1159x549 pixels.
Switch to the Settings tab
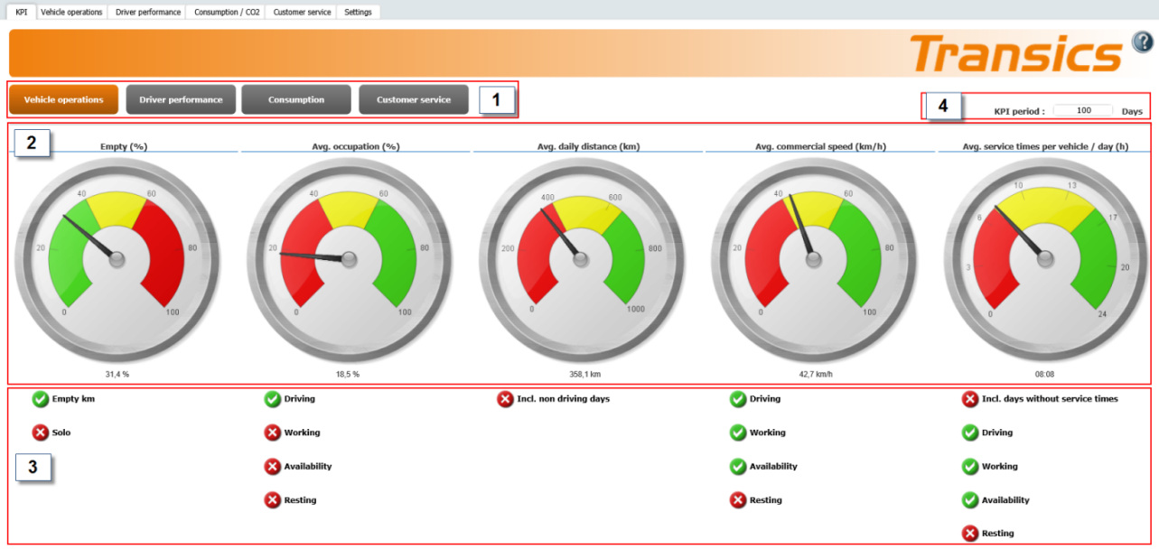pos(358,13)
